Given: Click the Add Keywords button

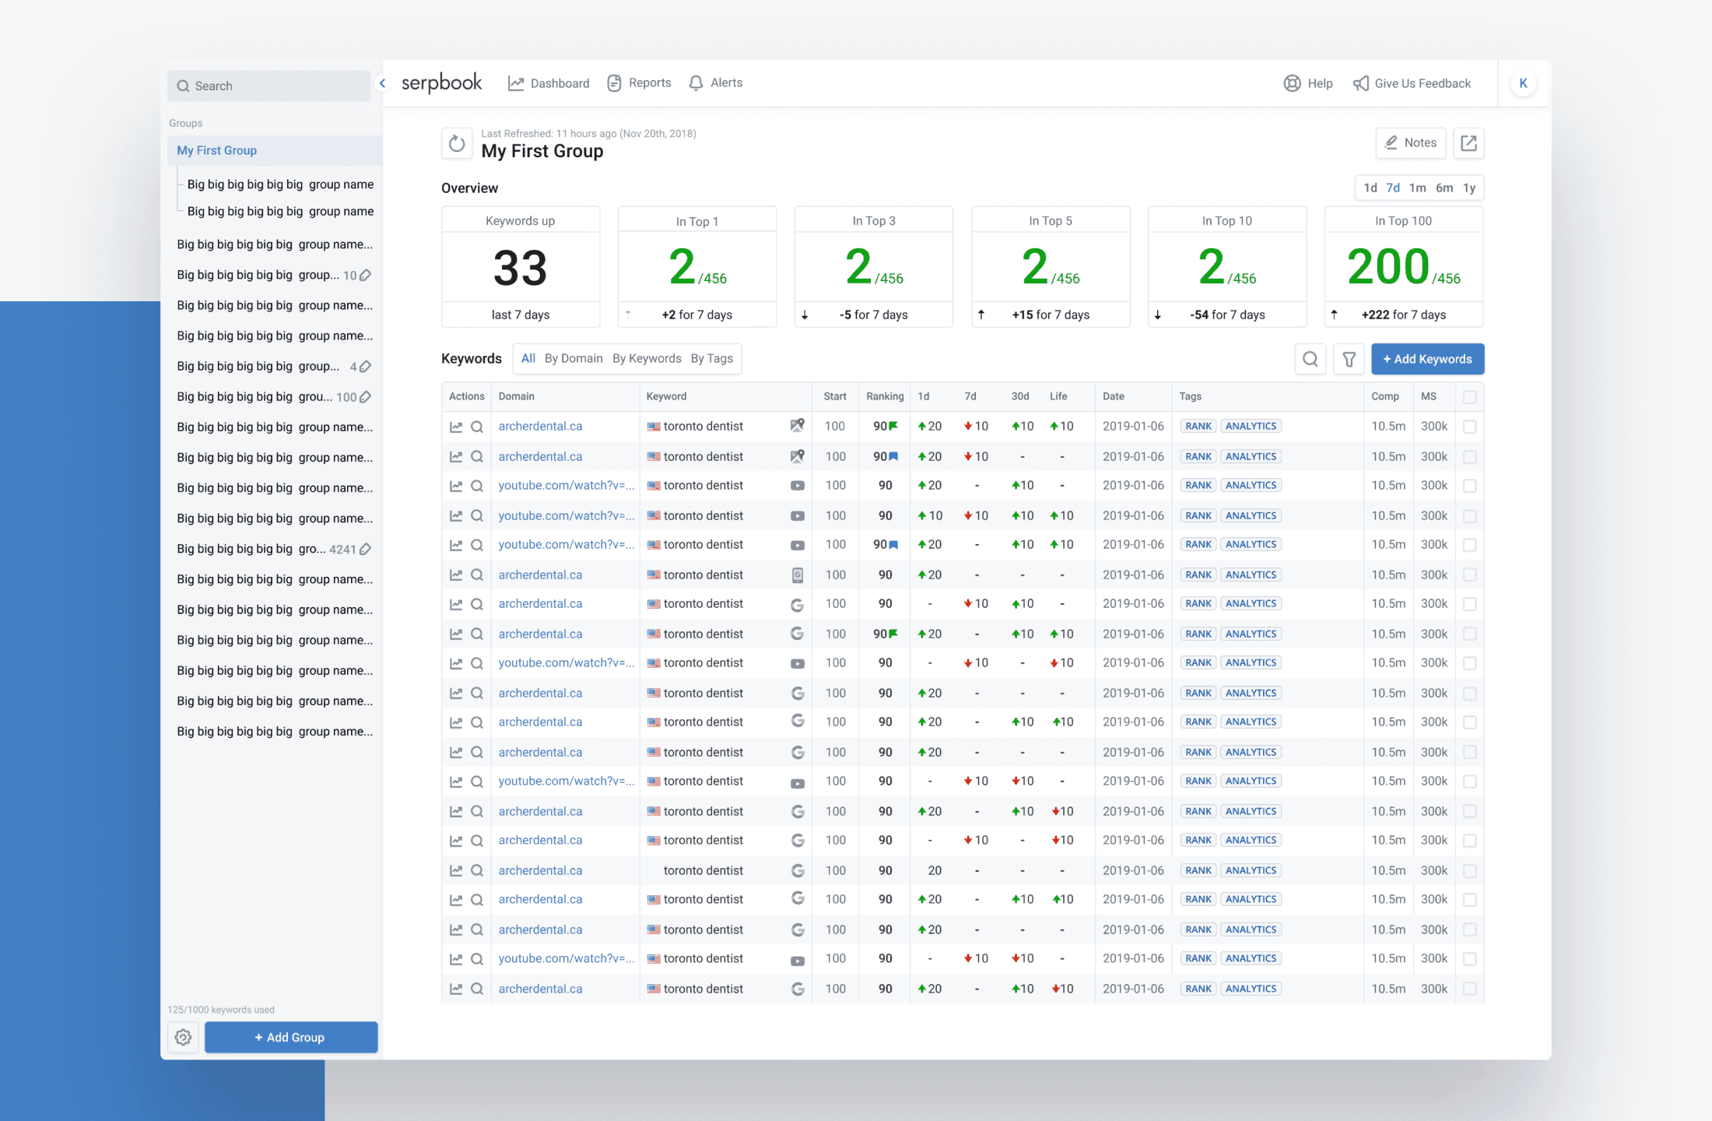Looking at the screenshot, I should (x=1427, y=359).
